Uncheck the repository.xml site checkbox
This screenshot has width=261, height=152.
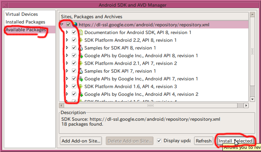click(x=68, y=25)
